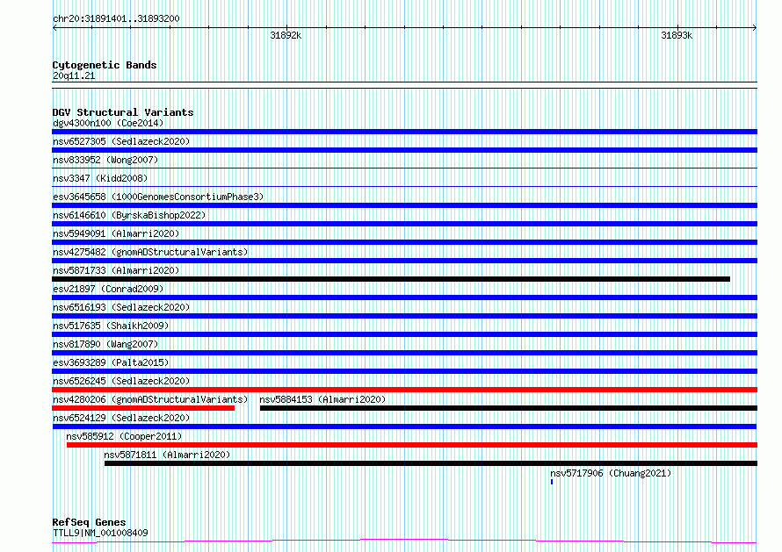The image size is (782, 552).
Task: Click the magenta TTLL9 gene line
Action: point(404,541)
